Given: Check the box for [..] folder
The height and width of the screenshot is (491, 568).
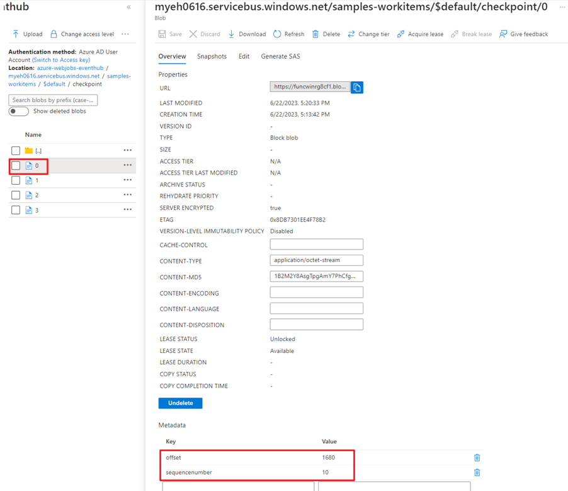Looking at the screenshot, I should [16, 151].
